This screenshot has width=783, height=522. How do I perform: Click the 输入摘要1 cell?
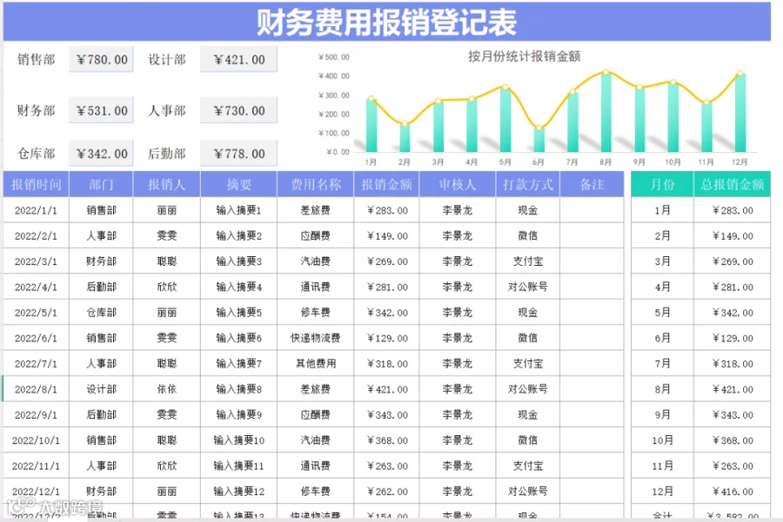(238, 210)
